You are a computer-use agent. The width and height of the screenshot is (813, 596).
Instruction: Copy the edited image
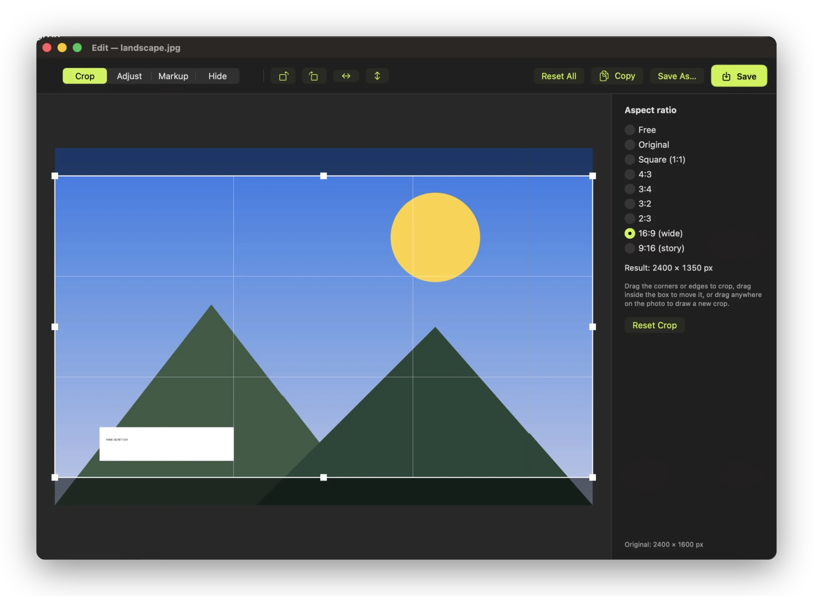click(617, 76)
